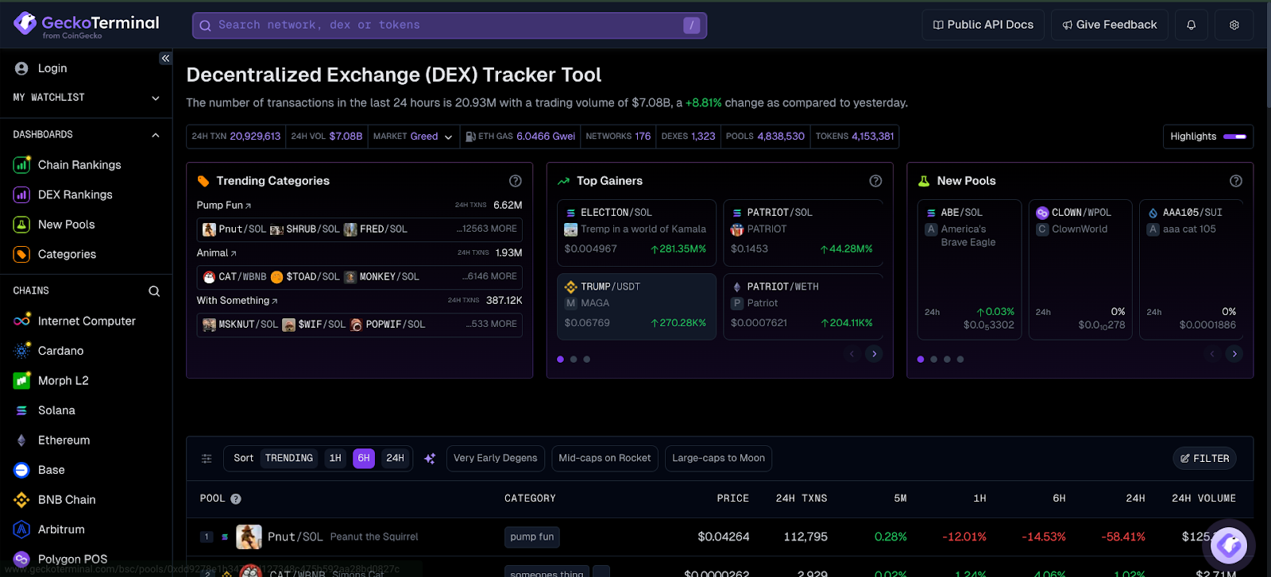Screen dimensions: 1271x577
Task: Open Public API Docs
Action: pyautogui.click(x=983, y=25)
